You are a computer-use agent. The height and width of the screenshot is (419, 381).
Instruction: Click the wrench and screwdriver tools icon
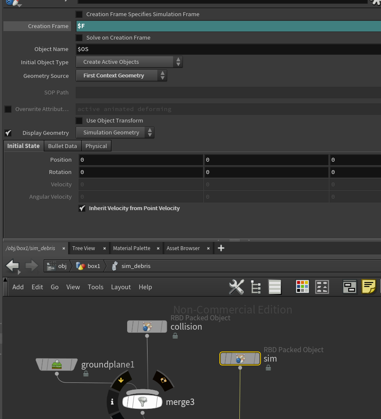[x=236, y=287]
